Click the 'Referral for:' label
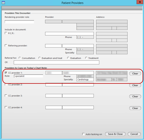The height and width of the screenshot is (140, 144). click(11, 58)
